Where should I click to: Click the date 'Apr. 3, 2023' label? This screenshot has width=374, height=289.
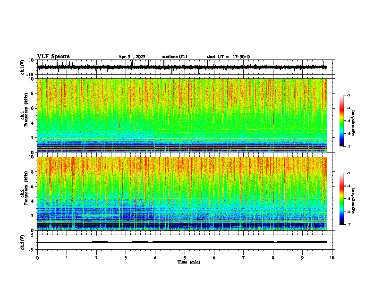[132, 57]
